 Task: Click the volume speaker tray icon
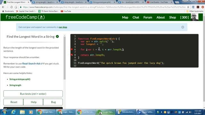[190, 112]
